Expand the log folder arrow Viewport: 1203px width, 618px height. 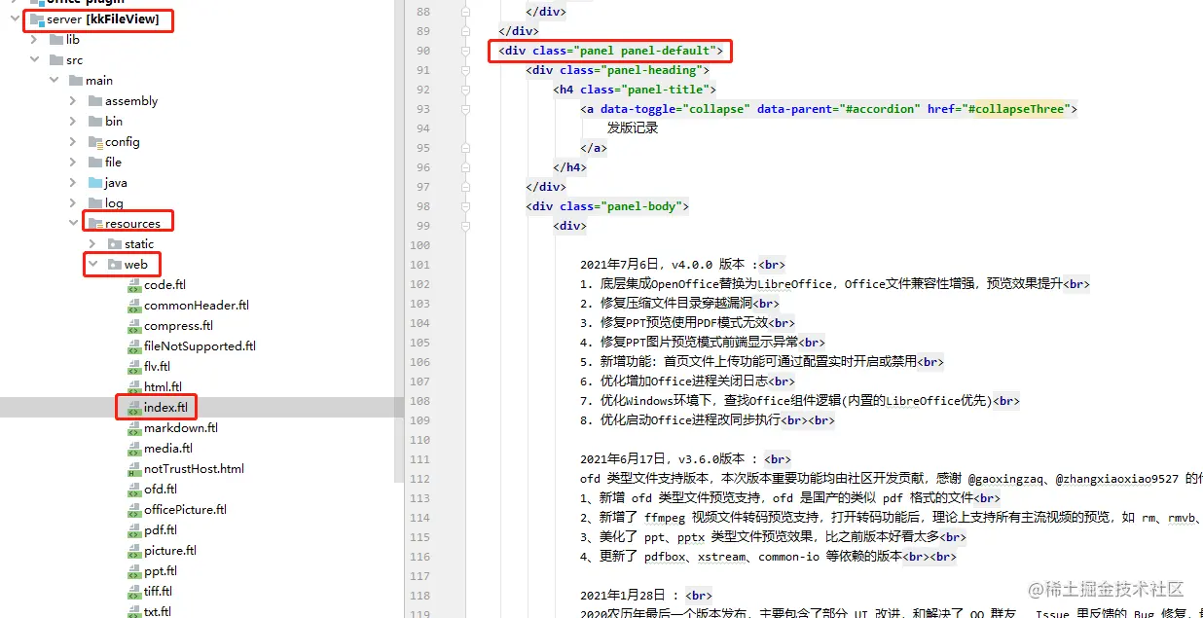[74, 203]
